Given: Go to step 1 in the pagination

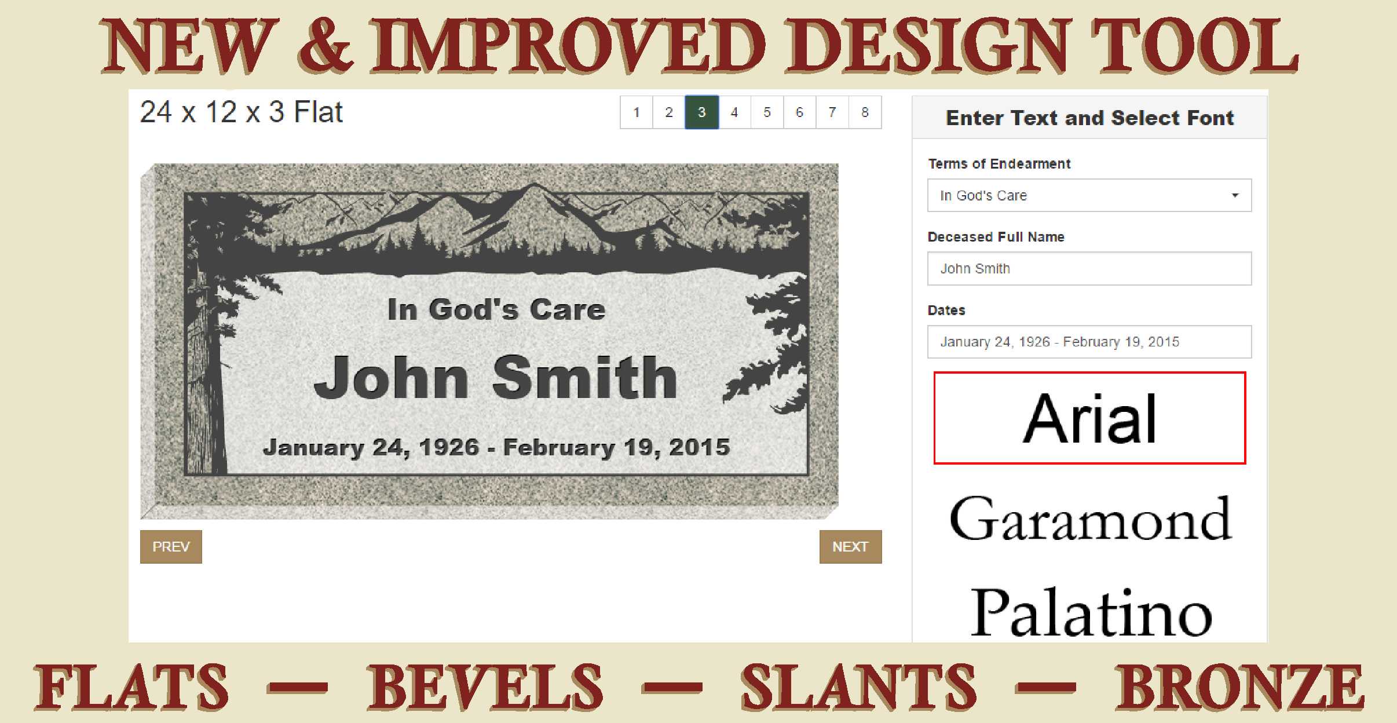Looking at the screenshot, I should pyautogui.click(x=637, y=112).
